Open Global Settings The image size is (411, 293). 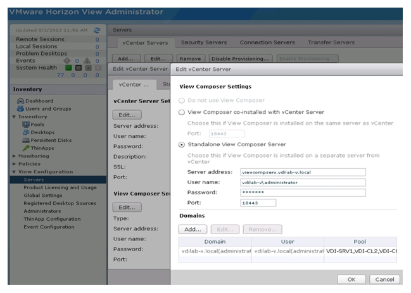pos(42,196)
